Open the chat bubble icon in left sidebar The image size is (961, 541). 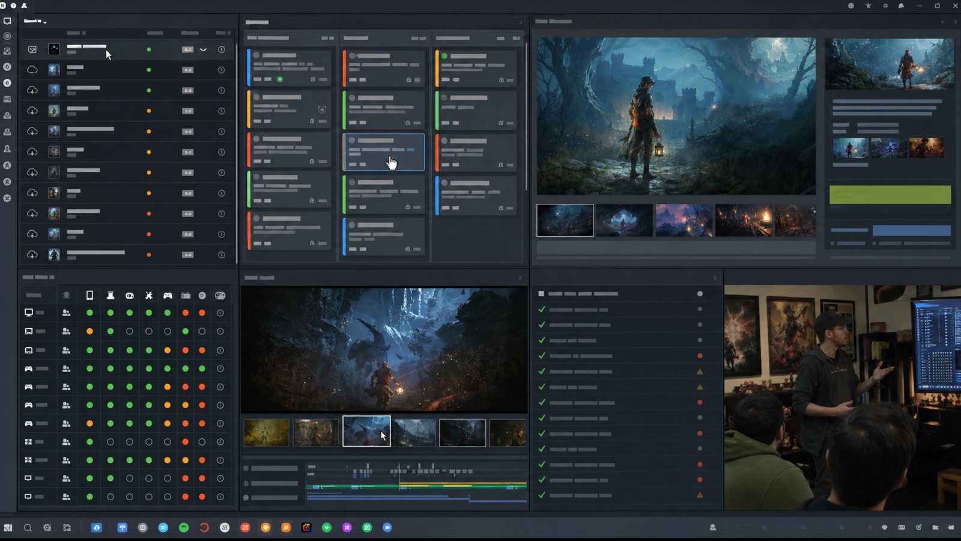[x=7, y=21]
